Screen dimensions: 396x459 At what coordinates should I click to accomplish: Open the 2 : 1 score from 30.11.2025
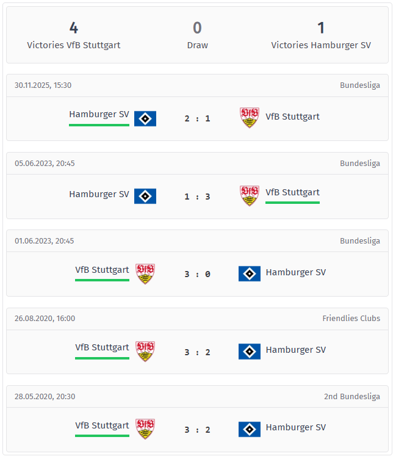[197, 118]
